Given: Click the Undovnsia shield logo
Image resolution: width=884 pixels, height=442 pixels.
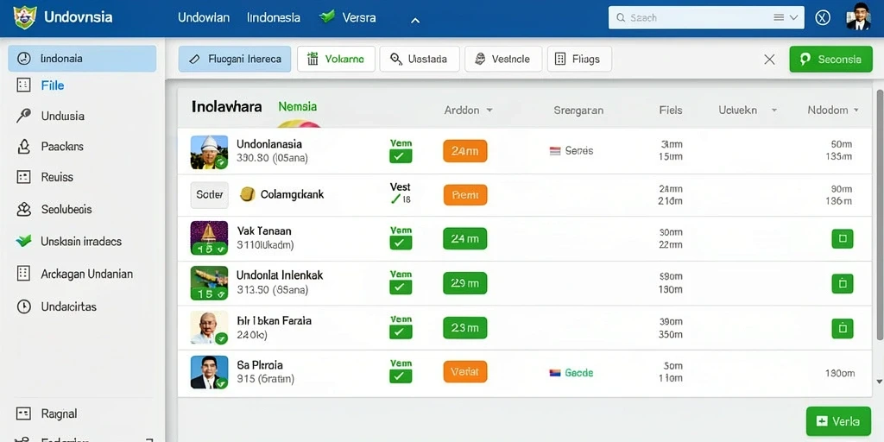Looking at the screenshot, I should point(25,17).
